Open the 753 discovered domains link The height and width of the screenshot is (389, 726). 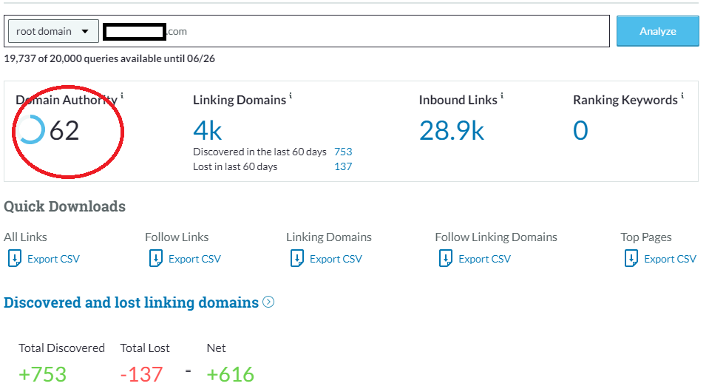343,152
